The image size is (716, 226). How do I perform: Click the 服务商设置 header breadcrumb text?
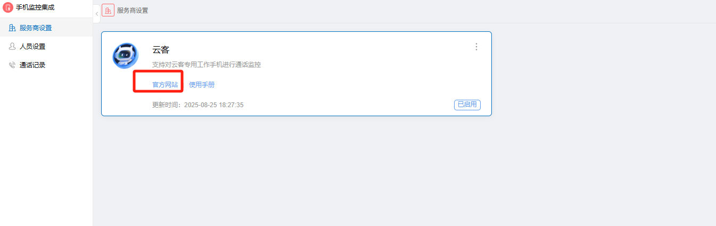click(133, 11)
